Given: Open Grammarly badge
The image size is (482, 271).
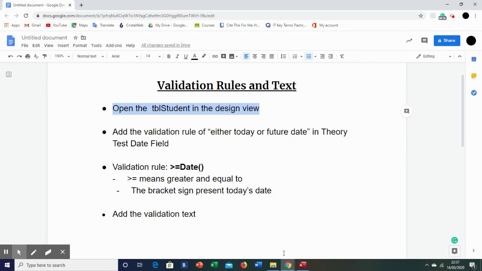Looking at the screenshot, I should coord(455,240).
